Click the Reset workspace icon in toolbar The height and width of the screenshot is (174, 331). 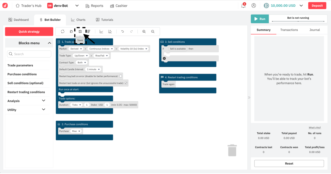63,31
